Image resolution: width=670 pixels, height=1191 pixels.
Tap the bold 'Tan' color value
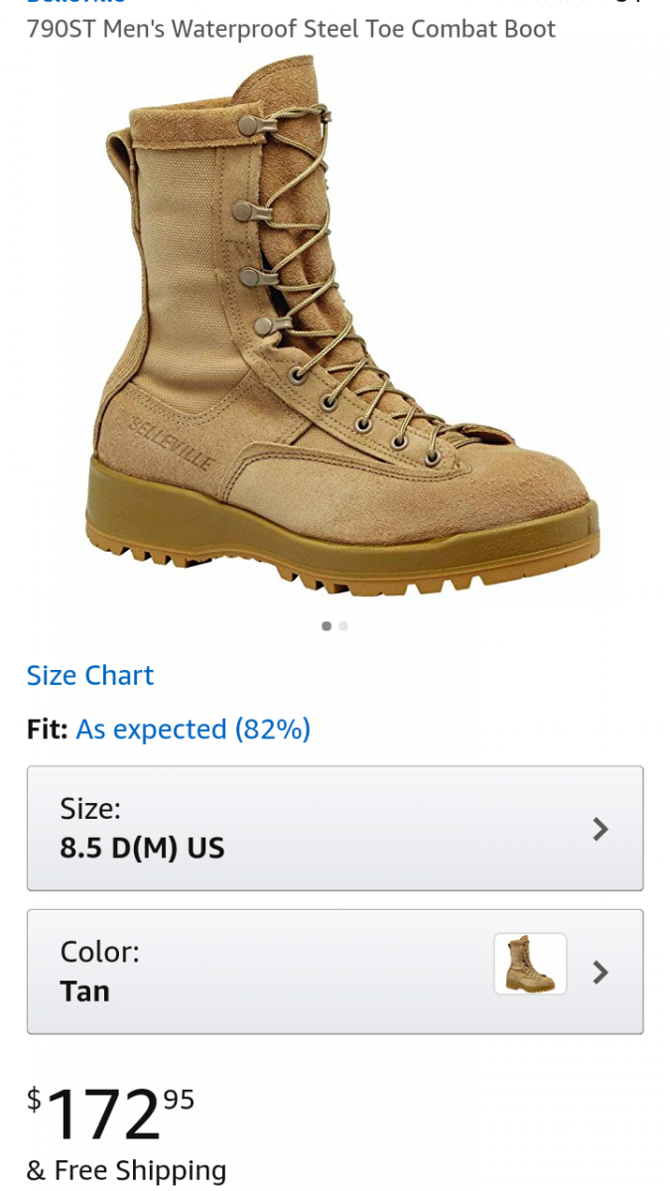click(85, 992)
